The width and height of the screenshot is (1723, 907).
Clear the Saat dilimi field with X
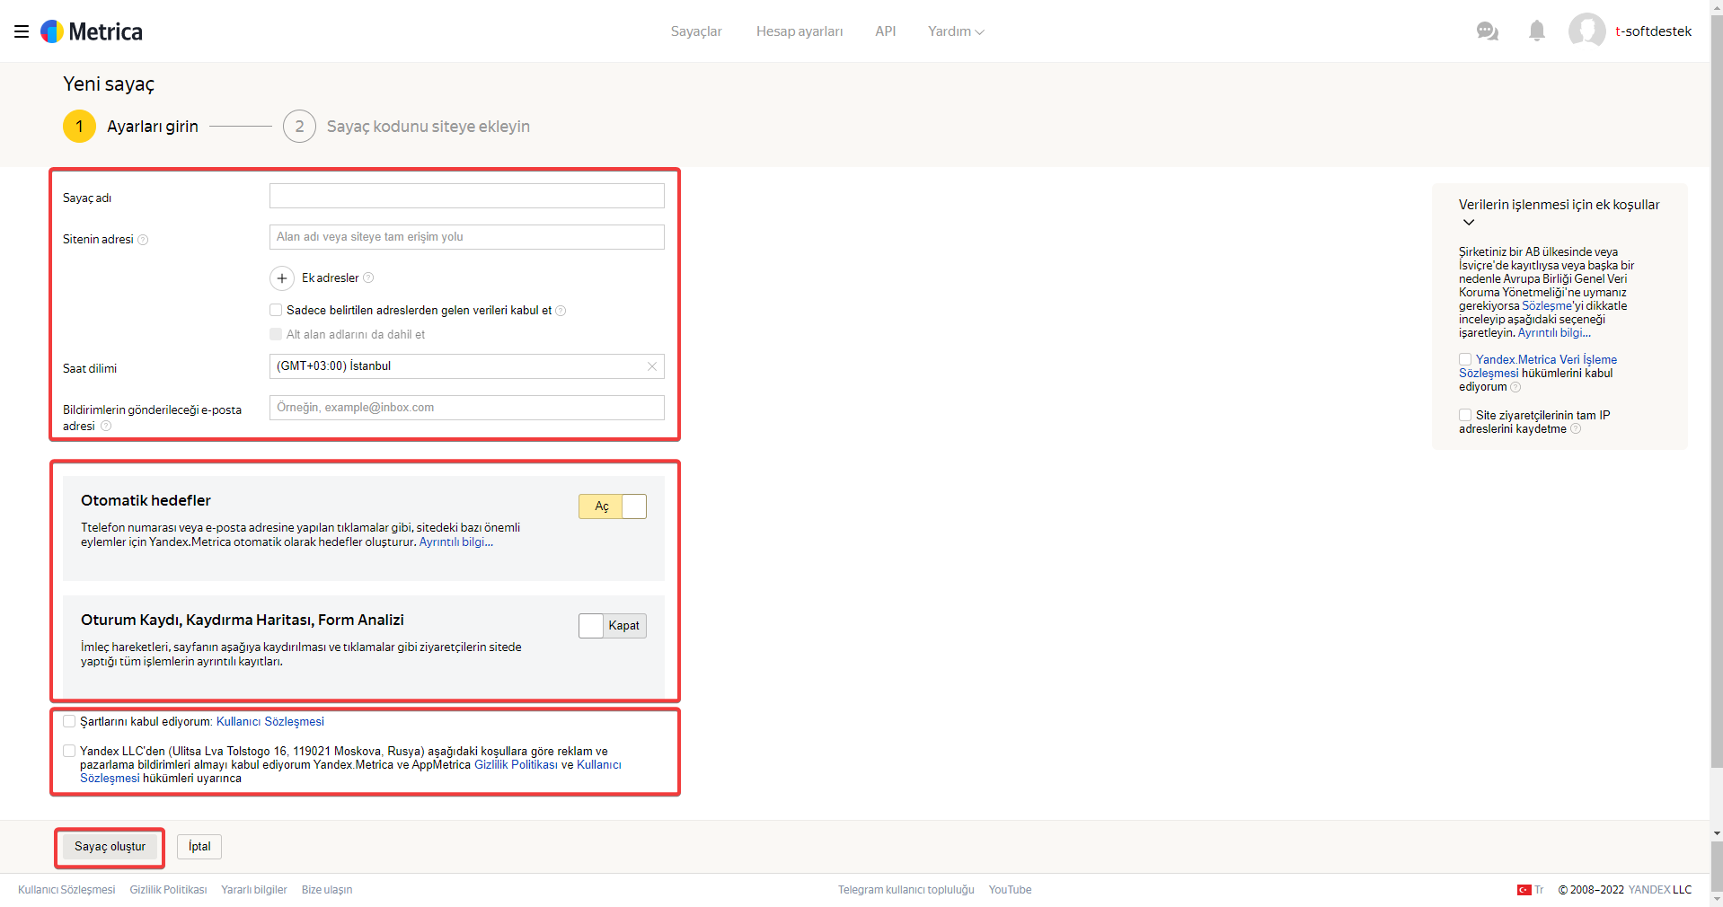tap(652, 366)
